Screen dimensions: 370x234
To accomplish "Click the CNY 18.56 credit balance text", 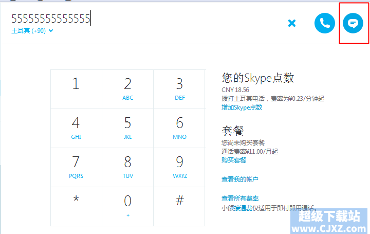I will 235,90.
